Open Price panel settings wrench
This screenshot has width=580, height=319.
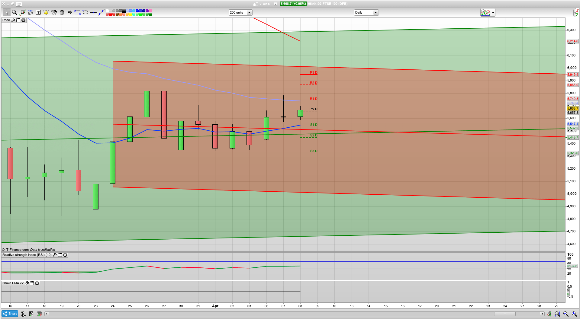13,20
